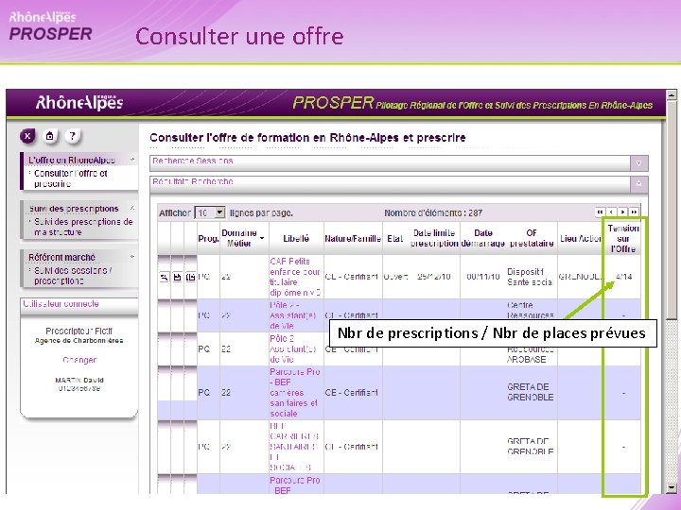Collapse the Suivi des prescriptions menu section
This screenshot has height=510, width=681.
point(132,209)
